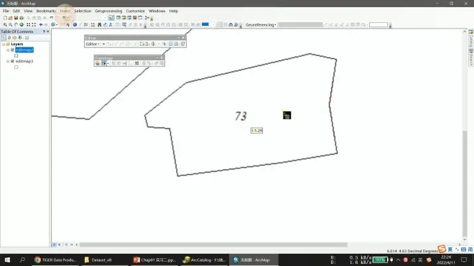This screenshot has height=266, width=474.
Task: Switch to List By Visibility
Action: [14, 38]
